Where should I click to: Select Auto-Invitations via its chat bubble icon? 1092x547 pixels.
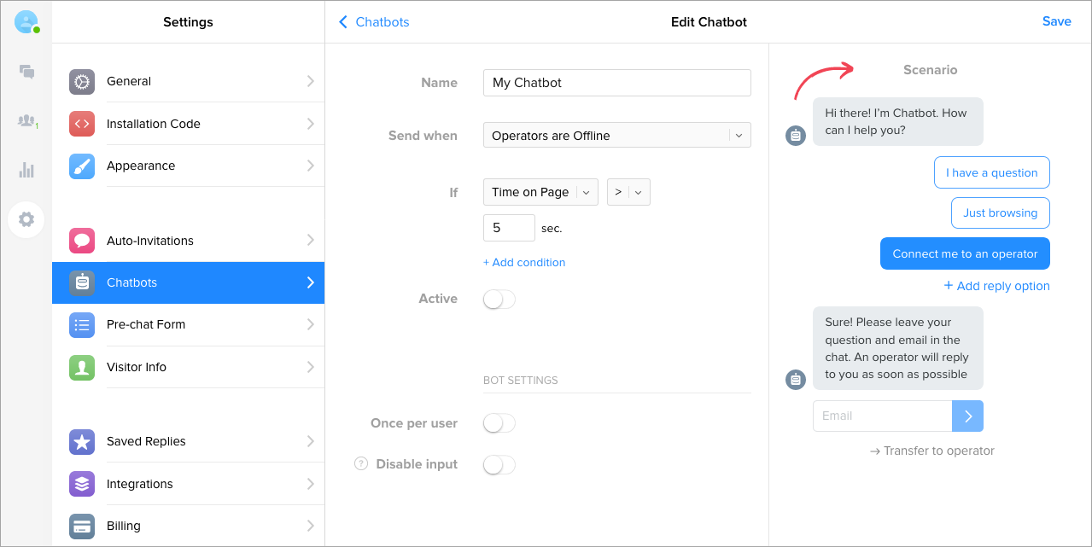(81, 240)
